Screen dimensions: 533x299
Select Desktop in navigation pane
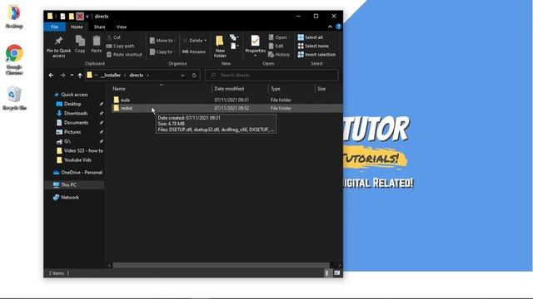click(x=72, y=104)
